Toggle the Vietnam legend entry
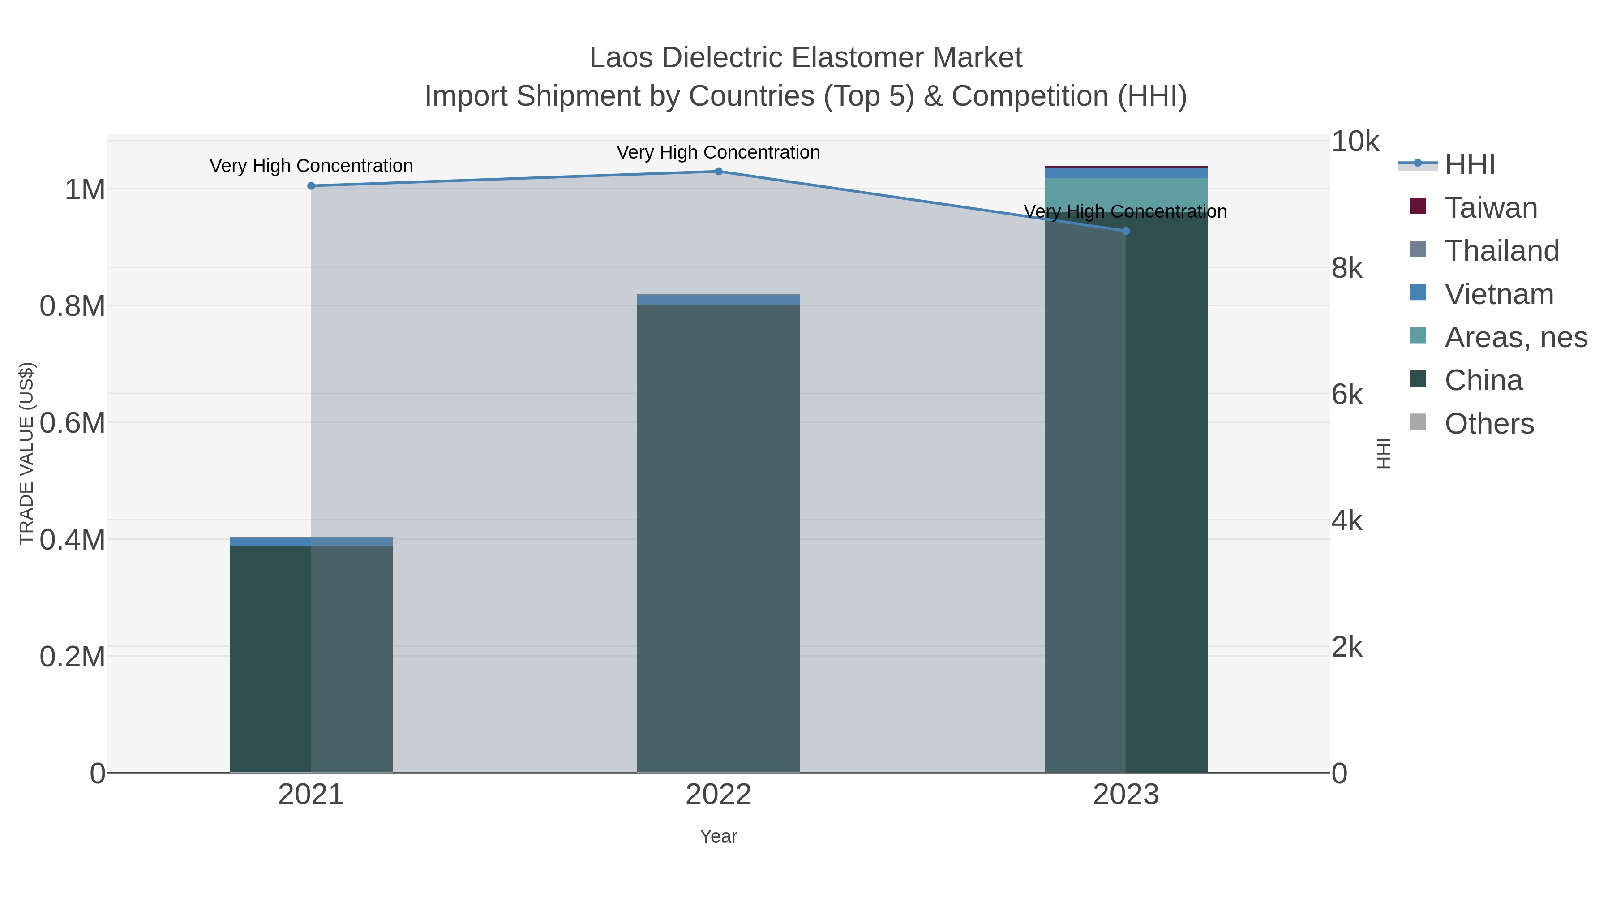 tap(1481, 293)
